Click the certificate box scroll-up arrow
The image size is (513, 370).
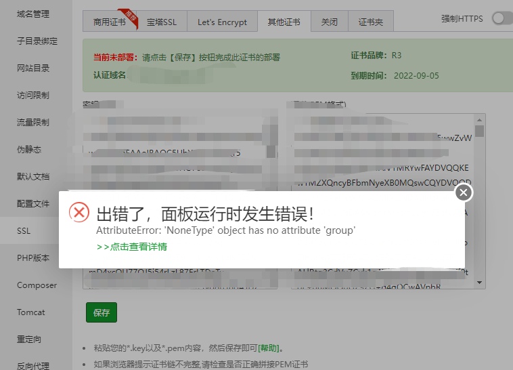click(480, 120)
